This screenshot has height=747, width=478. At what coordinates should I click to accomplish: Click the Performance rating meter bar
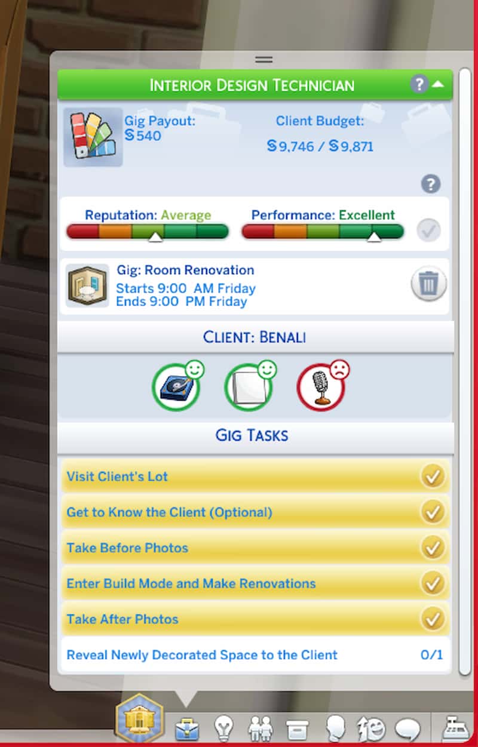click(323, 232)
